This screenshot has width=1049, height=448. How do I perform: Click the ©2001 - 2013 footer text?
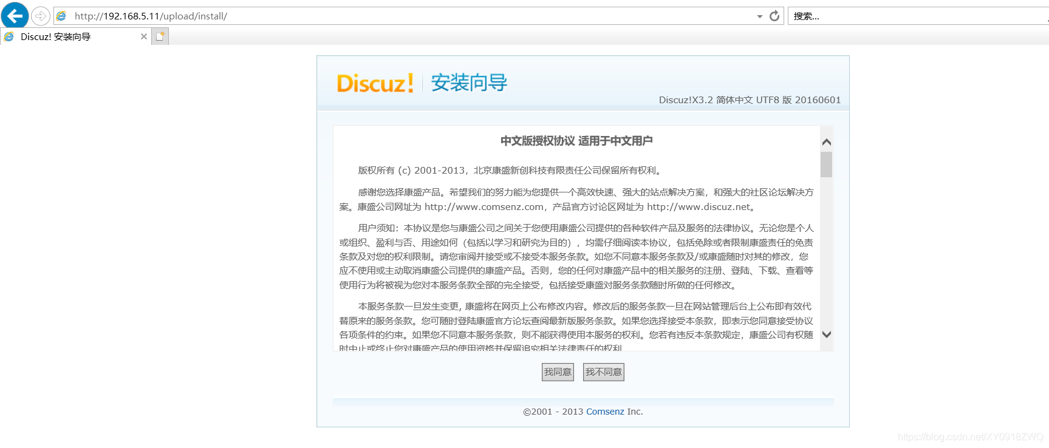click(x=553, y=412)
